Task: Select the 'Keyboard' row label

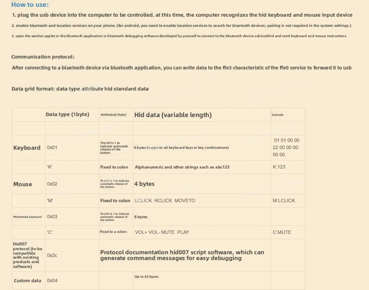Action: [x=27, y=148]
